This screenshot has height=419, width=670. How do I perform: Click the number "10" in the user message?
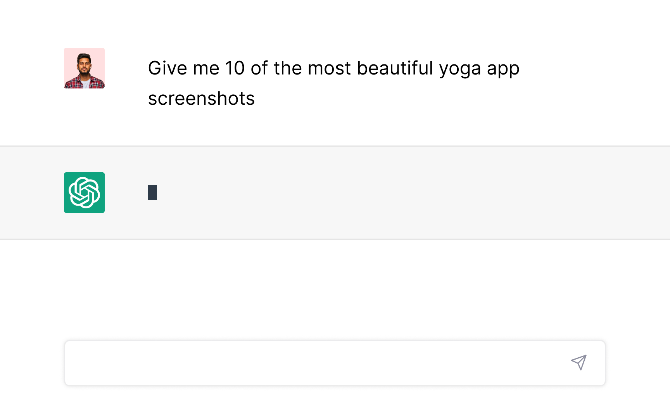point(235,68)
